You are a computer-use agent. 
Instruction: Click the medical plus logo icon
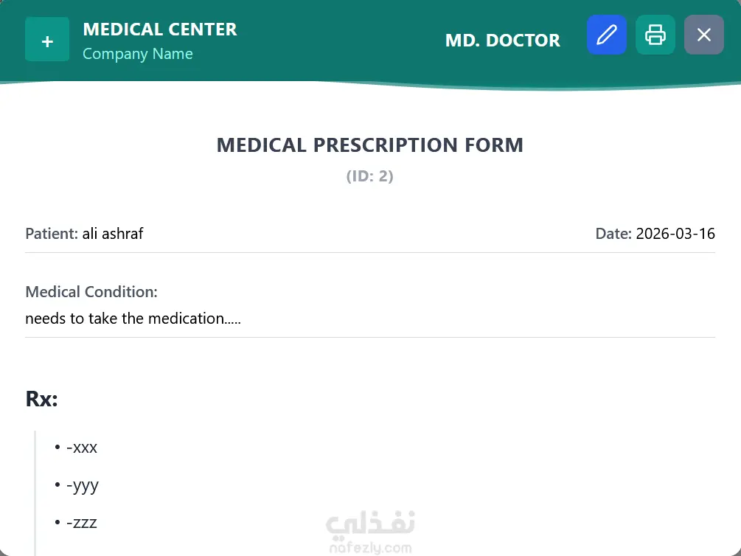pos(47,40)
